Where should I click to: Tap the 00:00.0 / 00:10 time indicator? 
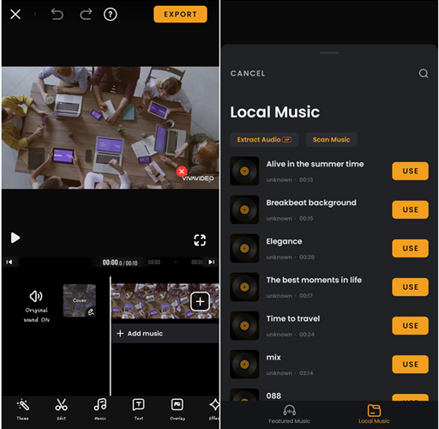[120, 263]
